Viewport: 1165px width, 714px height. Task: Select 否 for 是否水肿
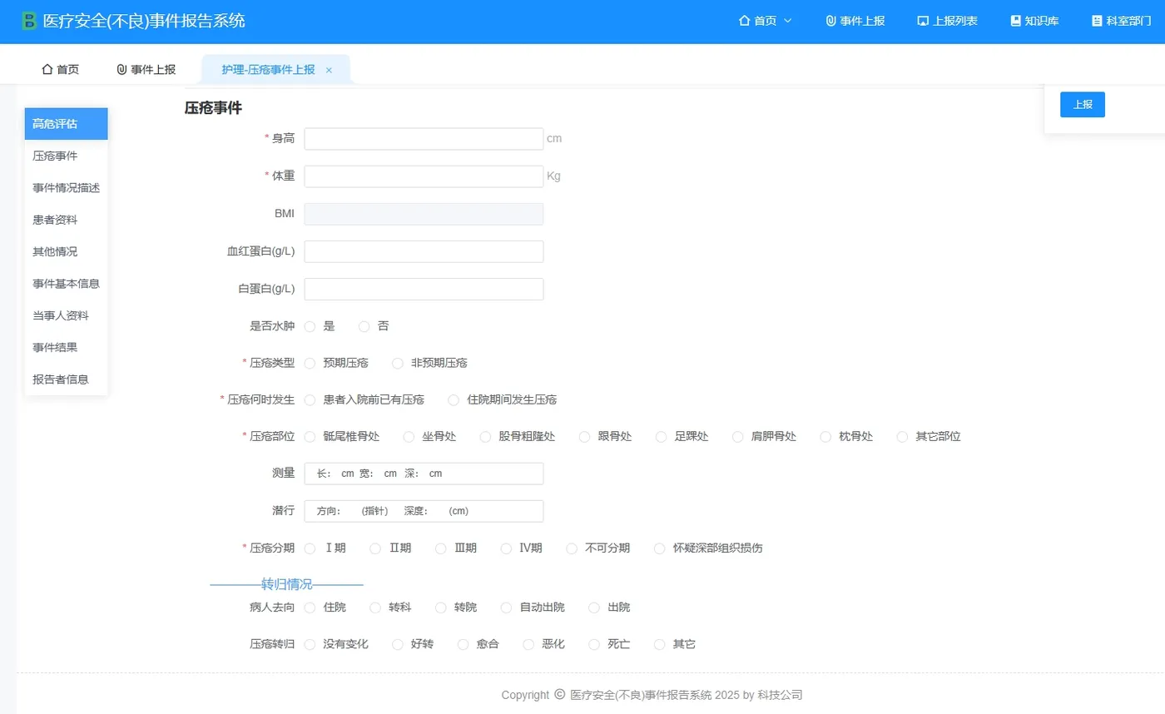[364, 326]
